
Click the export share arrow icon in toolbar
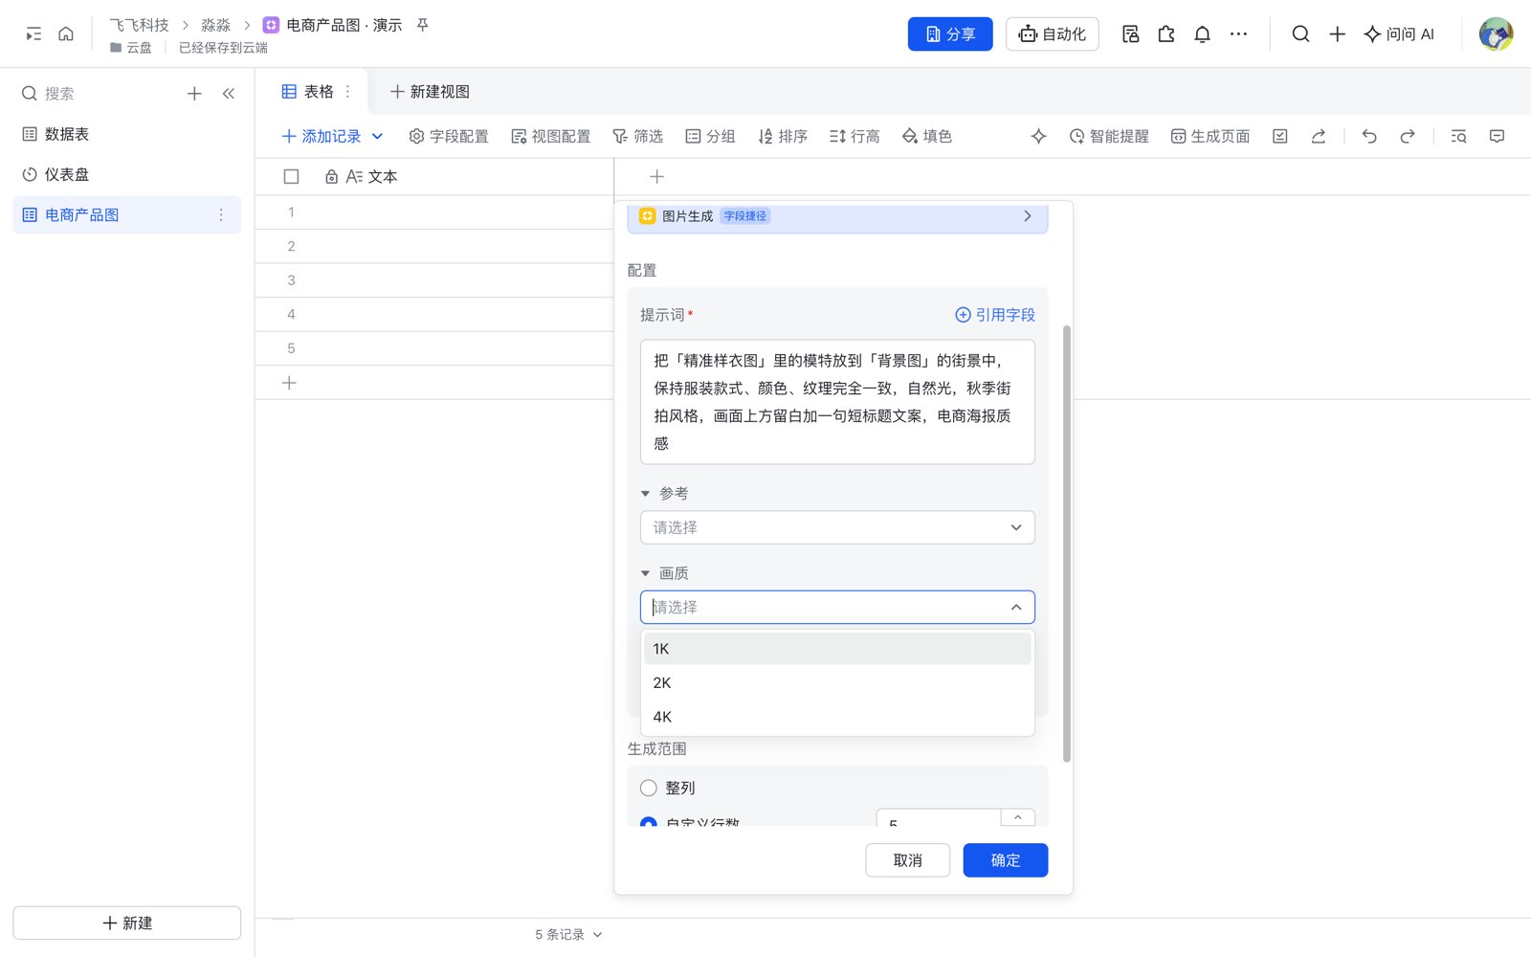point(1319,137)
